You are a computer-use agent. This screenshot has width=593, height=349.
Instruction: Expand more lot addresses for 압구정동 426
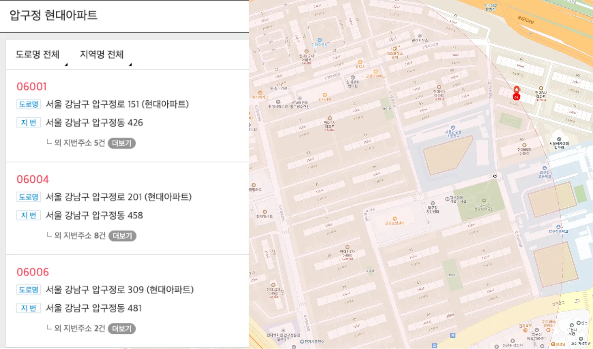click(x=122, y=143)
